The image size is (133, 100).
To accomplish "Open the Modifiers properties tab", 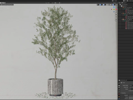I will [119, 99].
